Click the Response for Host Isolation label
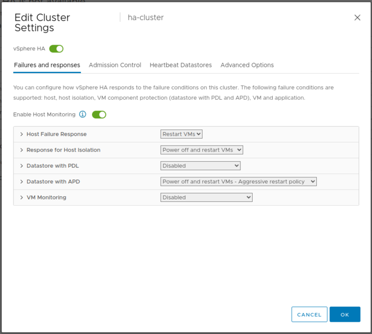This screenshot has height=334, width=372. pyautogui.click(x=64, y=150)
